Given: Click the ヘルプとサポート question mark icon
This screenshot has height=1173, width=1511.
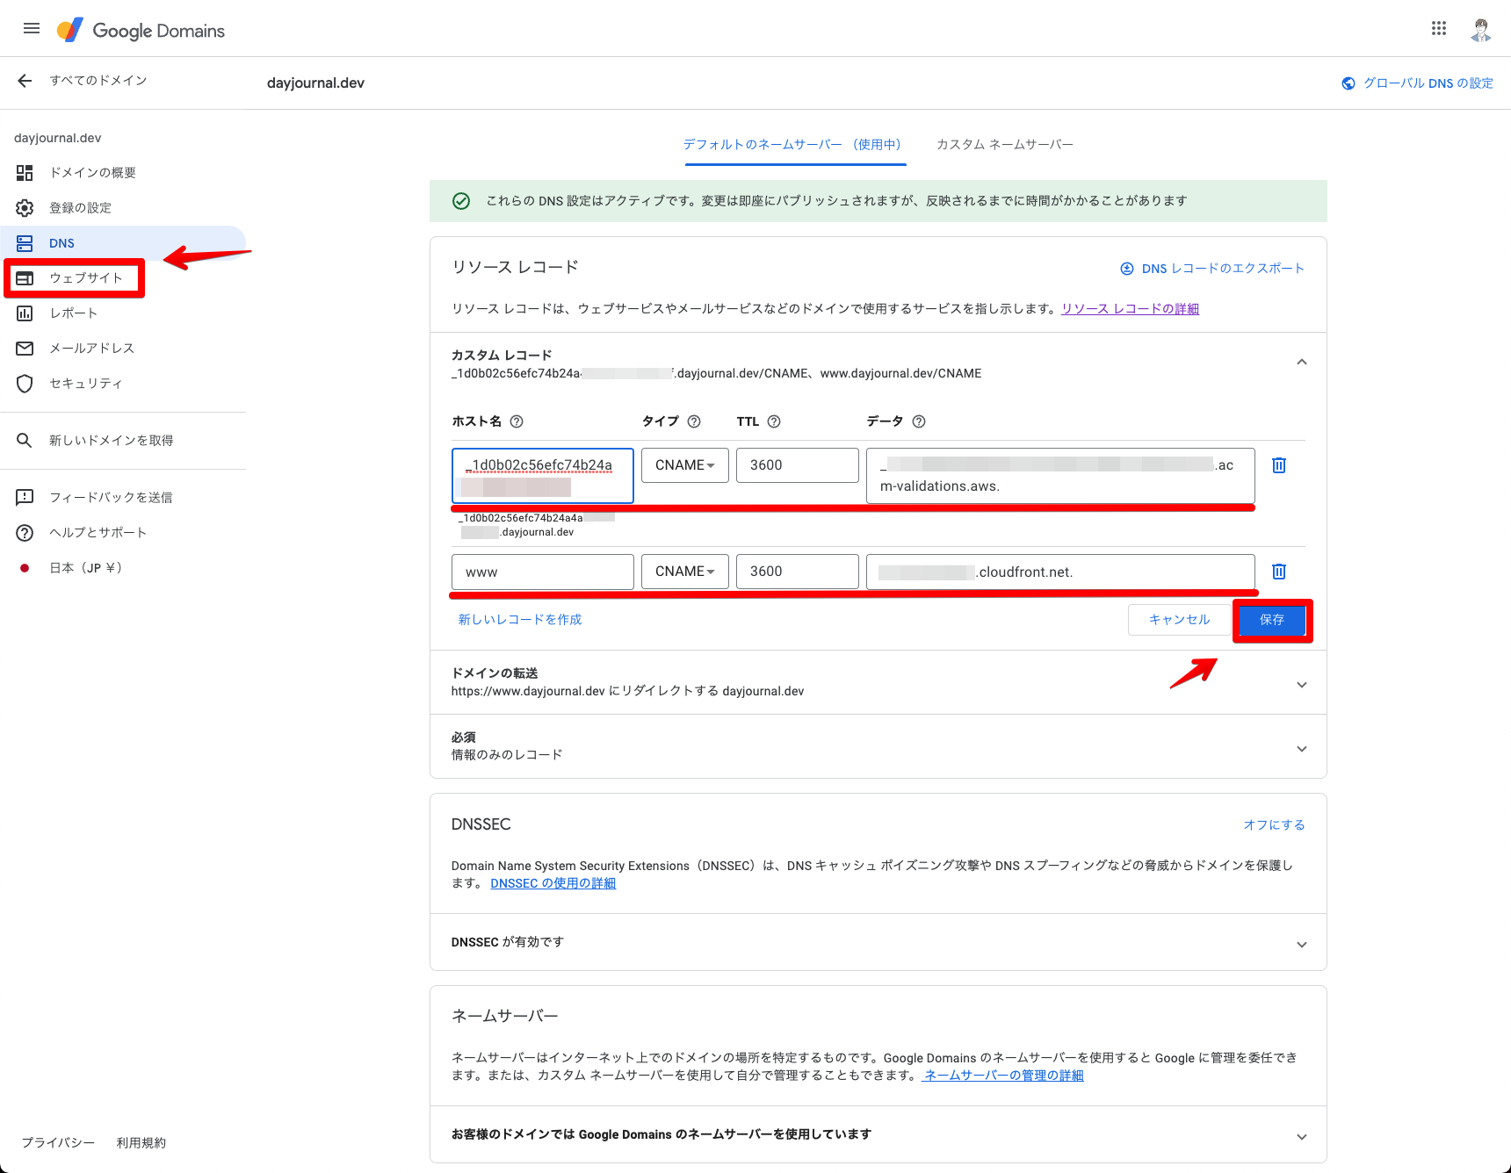Looking at the screenshot, I should (25, 533).
